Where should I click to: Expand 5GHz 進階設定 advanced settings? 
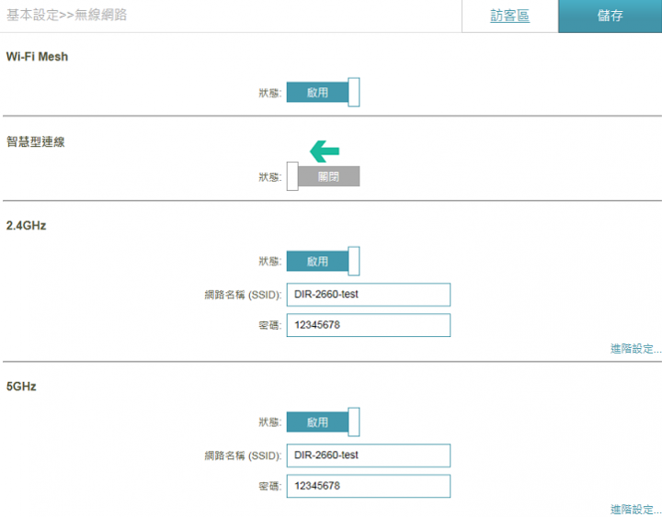635,509
